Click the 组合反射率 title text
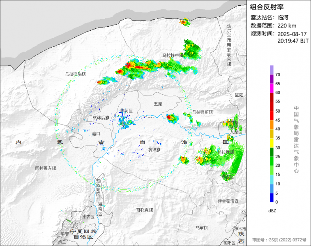Screen dimensions: 311x246 (267, 7)
